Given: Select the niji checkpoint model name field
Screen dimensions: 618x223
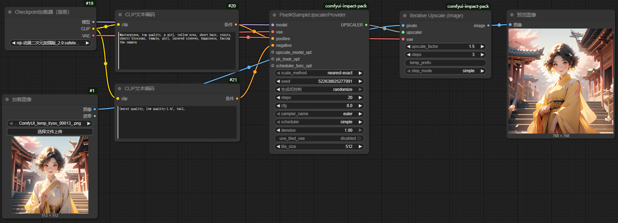Looking at the screenshot, I should [50, 43].
